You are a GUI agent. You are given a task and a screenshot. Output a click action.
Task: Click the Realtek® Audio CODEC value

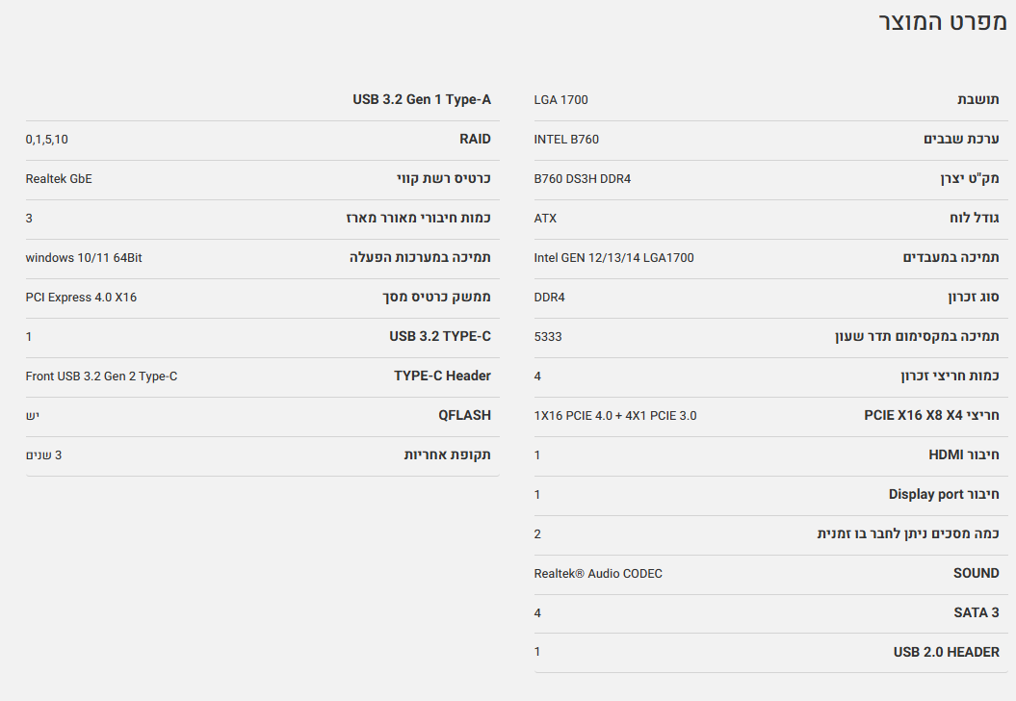(598, 574)
